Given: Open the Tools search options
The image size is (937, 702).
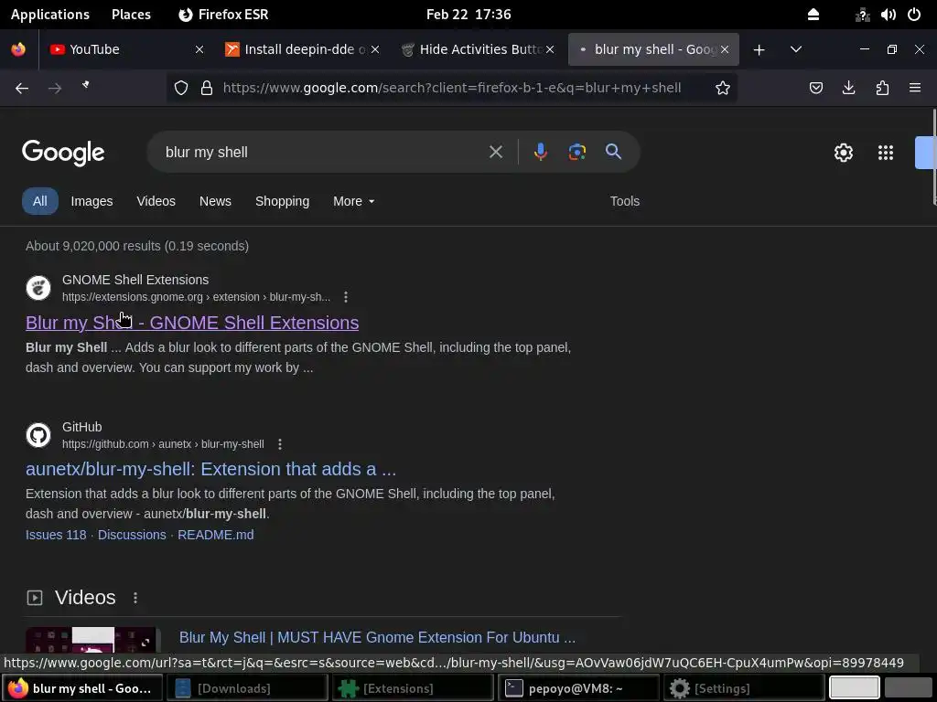Looking at the screenshot, I should [x=624, y=201].
